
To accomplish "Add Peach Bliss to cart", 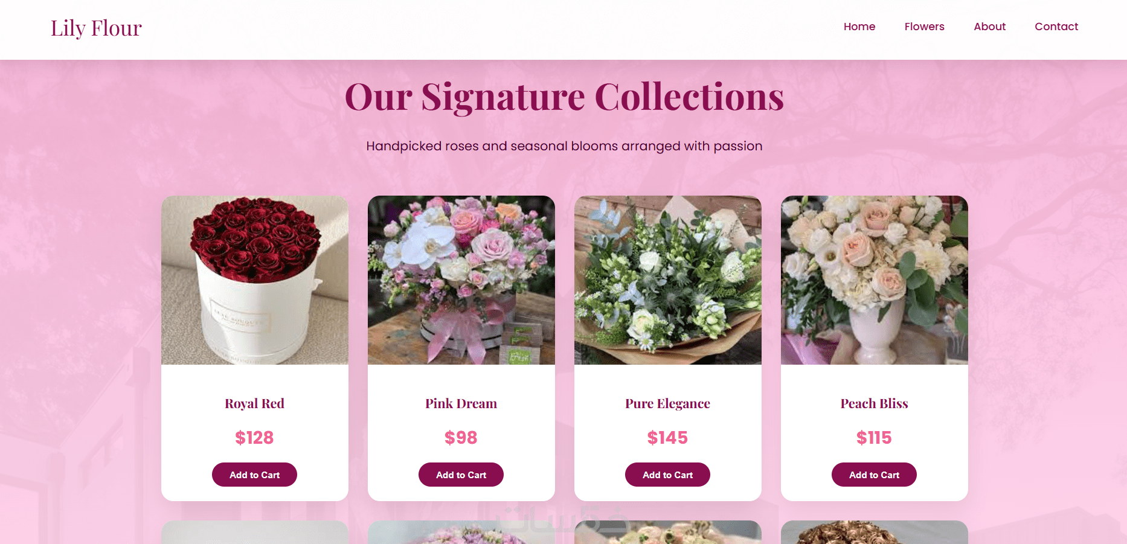I will click(874, 475).
